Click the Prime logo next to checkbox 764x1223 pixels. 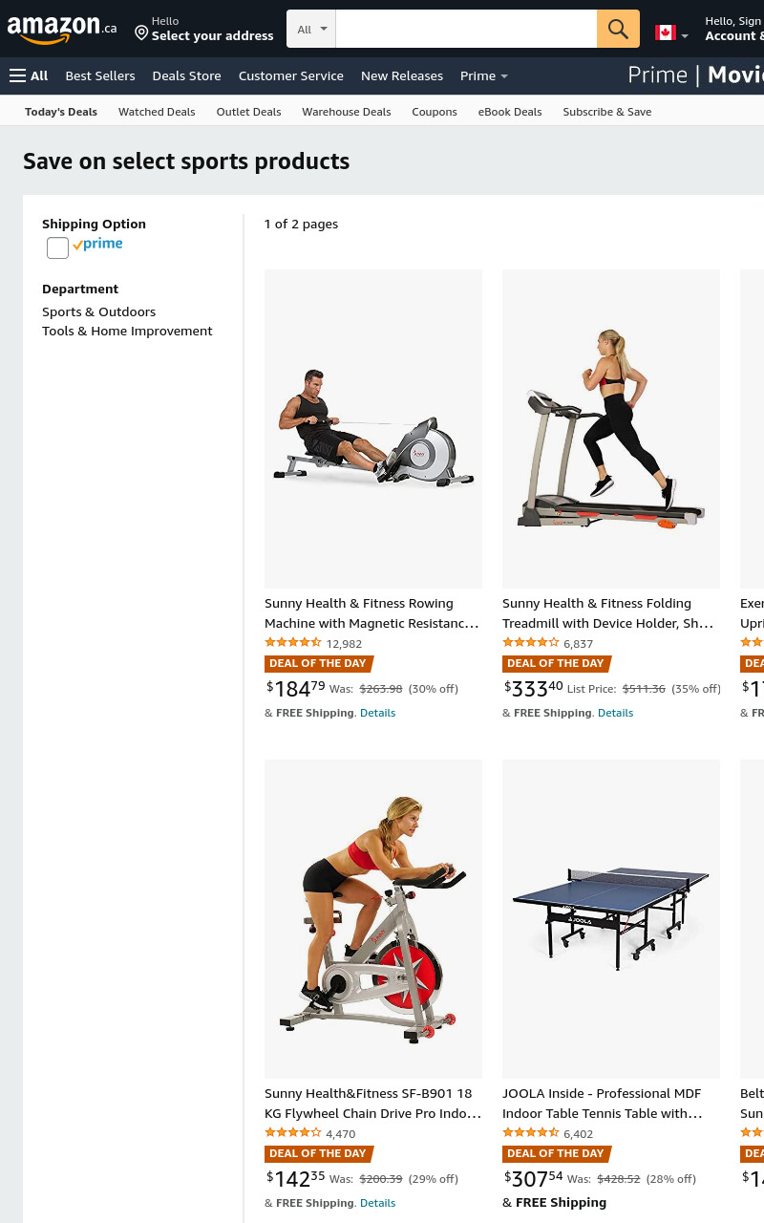pyautogui.click(x=98, y=245)
